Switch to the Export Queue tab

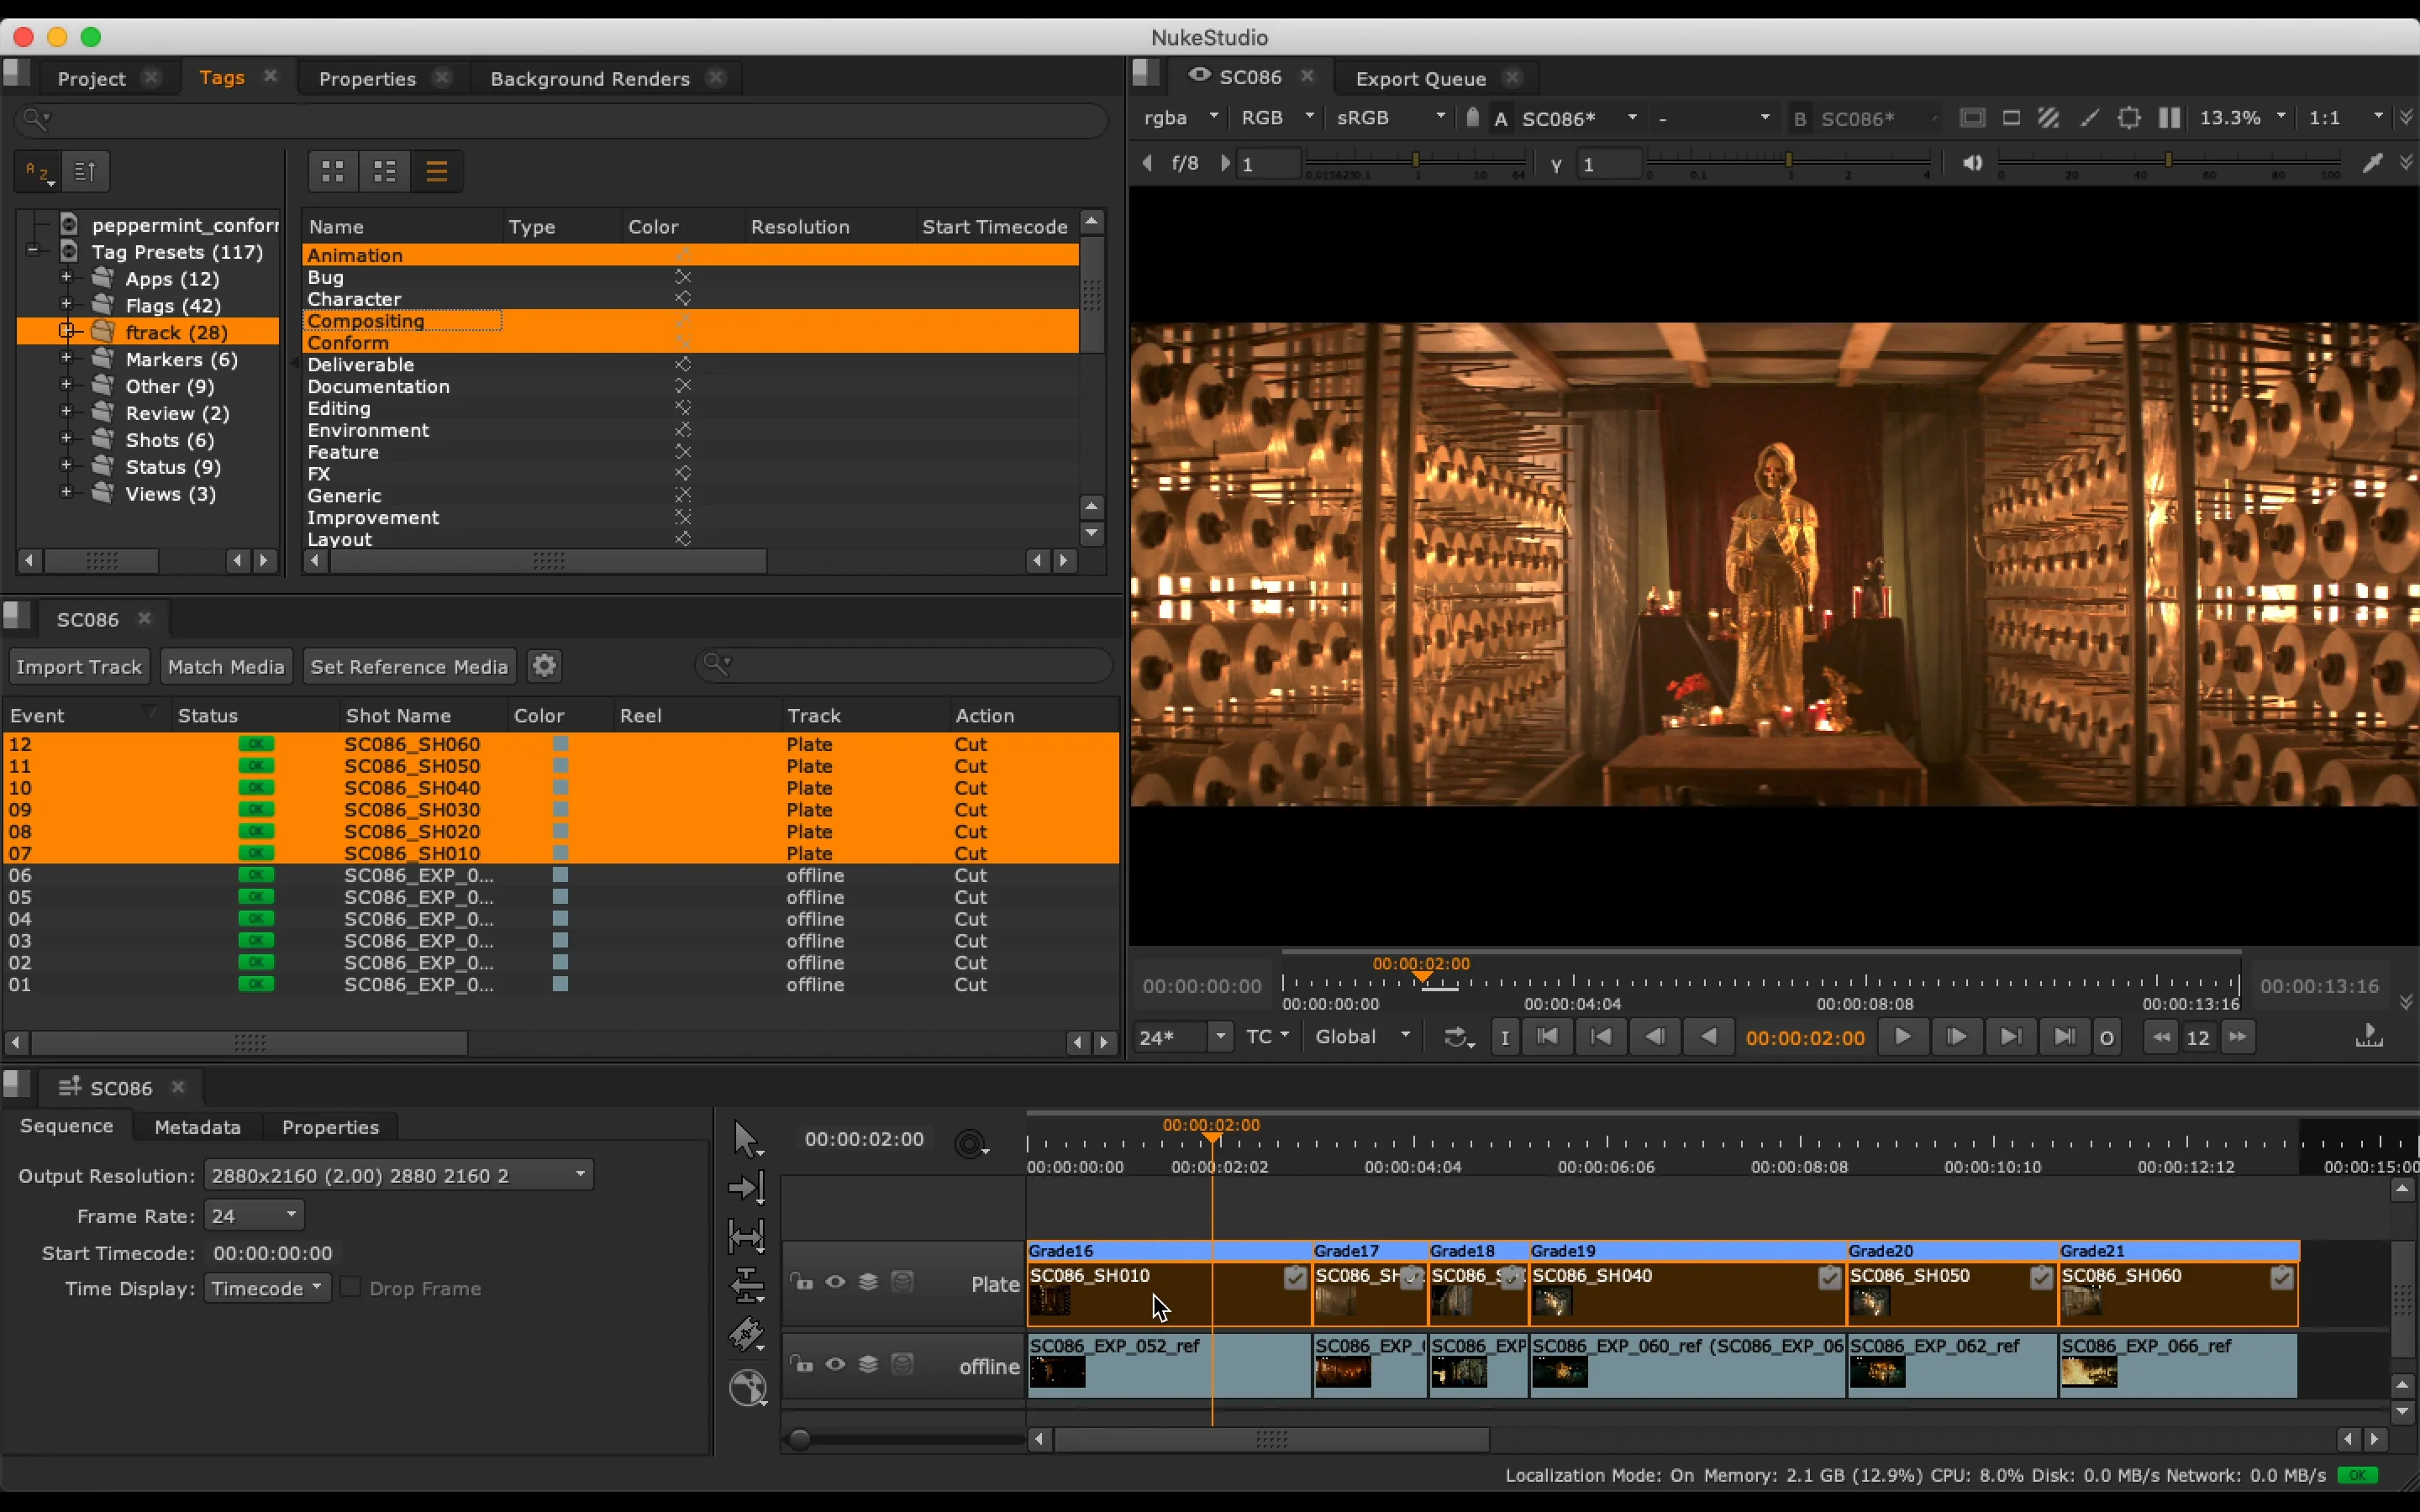click(x=1419, y=78)
